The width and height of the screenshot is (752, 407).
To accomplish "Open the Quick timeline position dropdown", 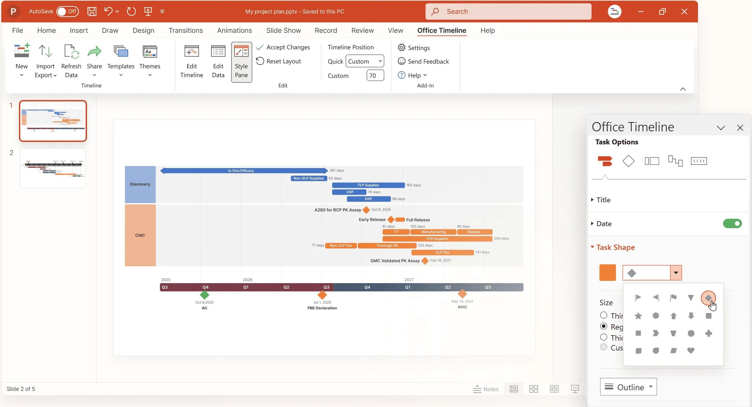I will (x=364, y=61).
